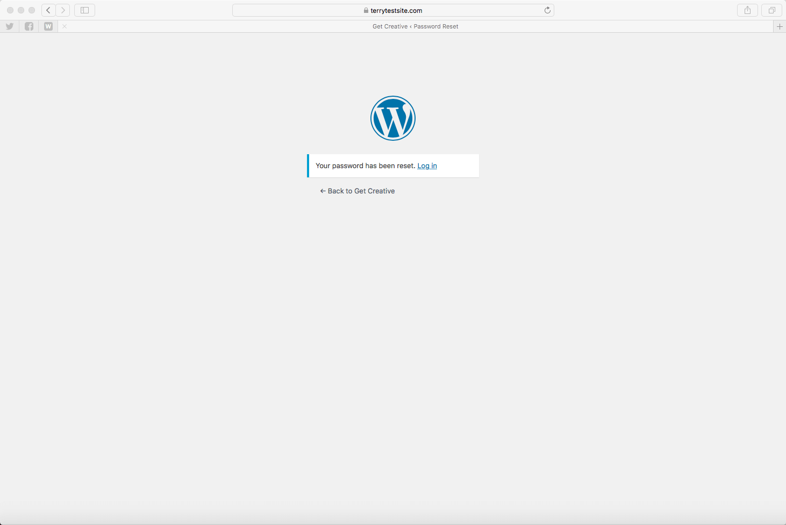Show all tabs overview button
This screenshot has height=525, width=786.
771,10
